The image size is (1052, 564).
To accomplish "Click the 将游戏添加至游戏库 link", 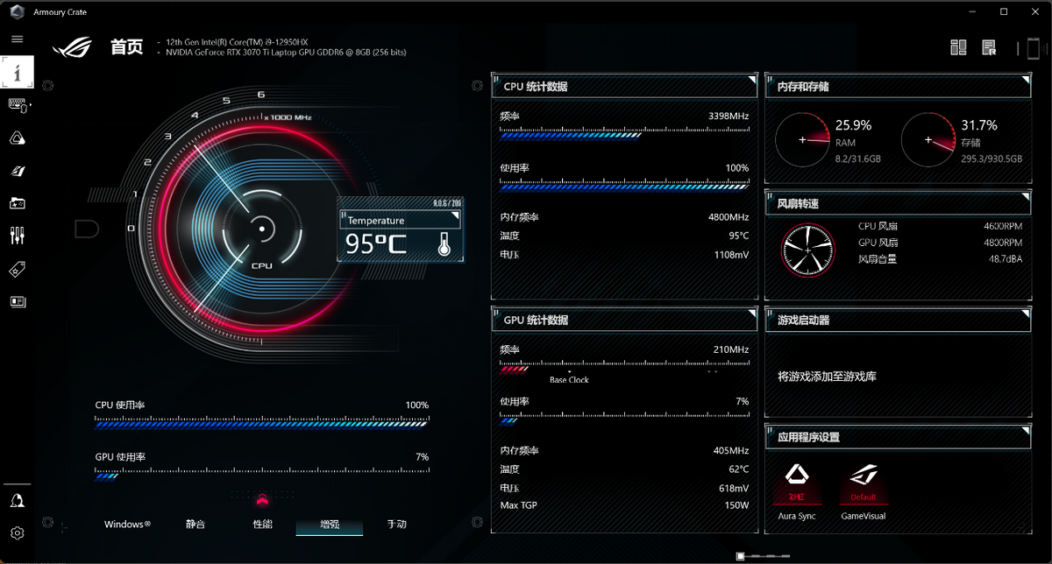I will pyautogui.click(x=827, y=377).
